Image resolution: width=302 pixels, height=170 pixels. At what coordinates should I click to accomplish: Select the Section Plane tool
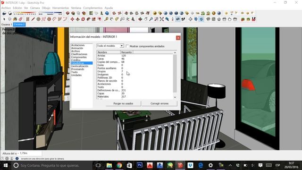[x=191, y=19]
